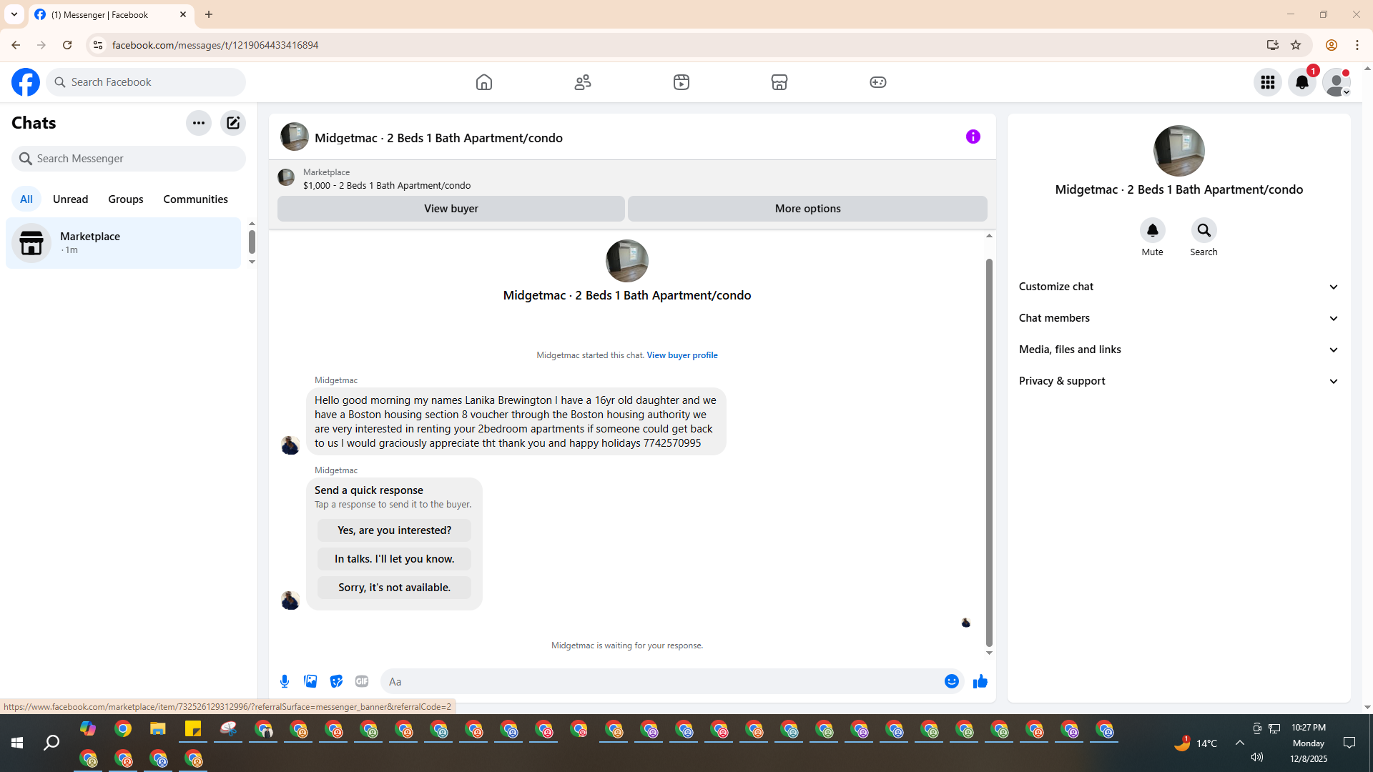Go back to the previous page
Viewport: 1373px width, 772px height.
click(x=16, y=45)
